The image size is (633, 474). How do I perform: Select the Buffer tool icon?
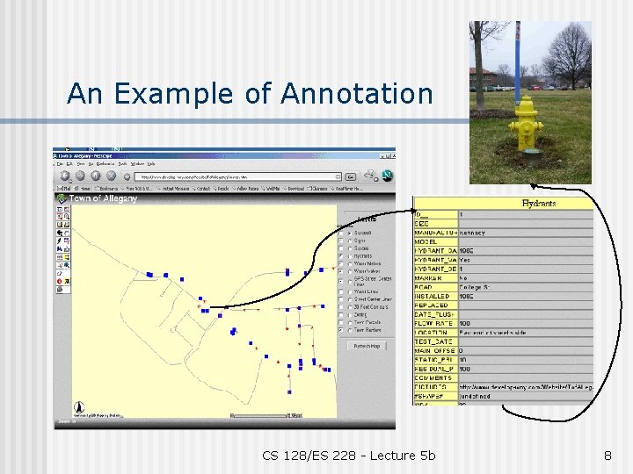pyautogui.click(x=67, y=257)
